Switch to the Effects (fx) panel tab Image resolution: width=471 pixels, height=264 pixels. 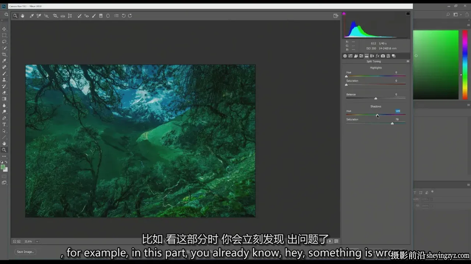click(x=378, y=56)
